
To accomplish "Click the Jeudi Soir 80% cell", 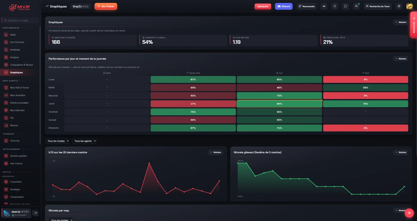I will [x=279, y=104].
